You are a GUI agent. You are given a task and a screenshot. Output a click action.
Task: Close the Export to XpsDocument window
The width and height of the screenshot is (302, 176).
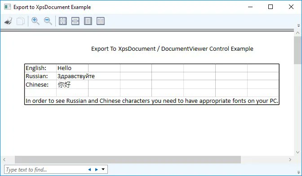tap(291, 7)
